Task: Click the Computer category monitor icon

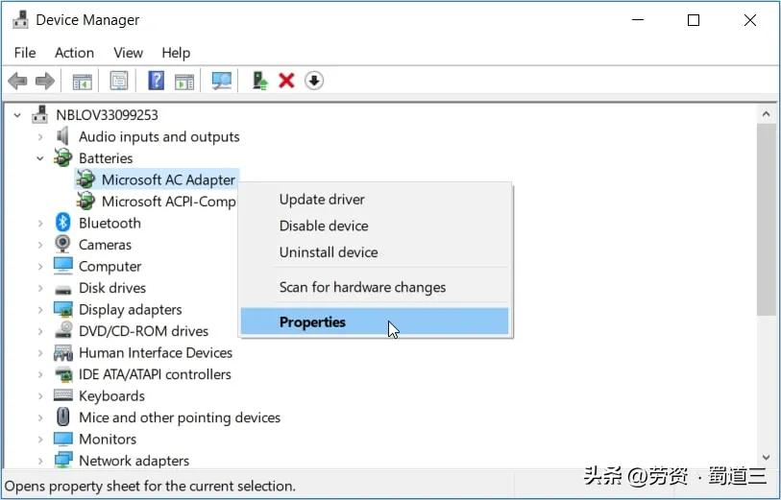Action: 62,266
